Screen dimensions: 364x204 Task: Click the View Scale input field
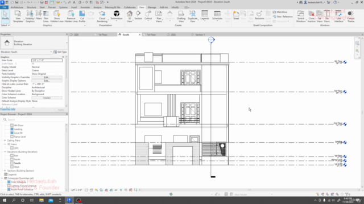pyautogui.click(x=47, y=61)
